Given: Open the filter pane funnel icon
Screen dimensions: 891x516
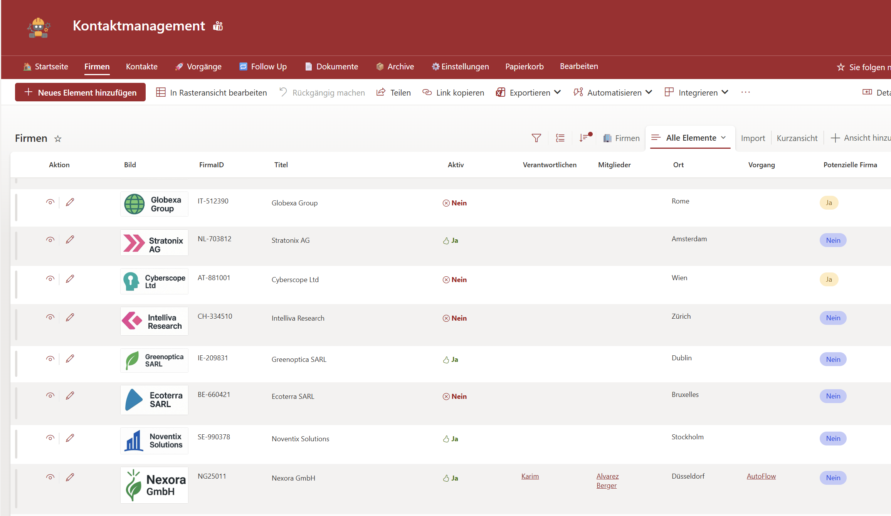Looking at the screenshot, I should (536, 138).
